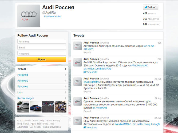Open the Following sidebar tab
This screenshot has height=133, width=178.
click(x=42, y=75)
